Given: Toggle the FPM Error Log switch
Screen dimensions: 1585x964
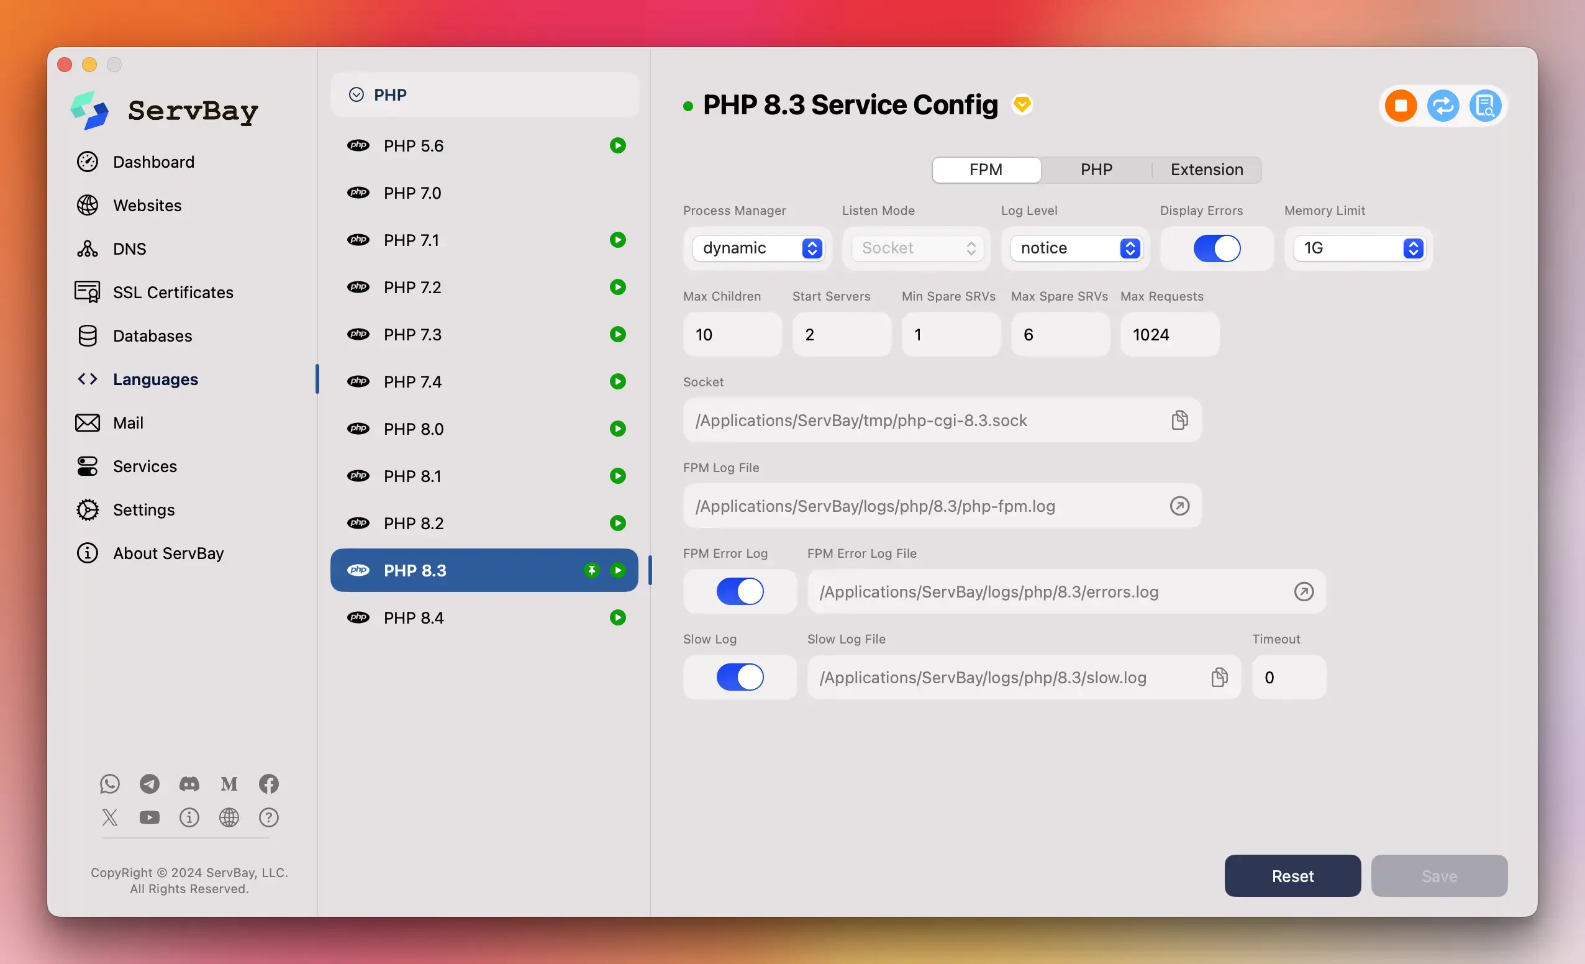Looking at the screenshot, I should (x=739, y=590).
